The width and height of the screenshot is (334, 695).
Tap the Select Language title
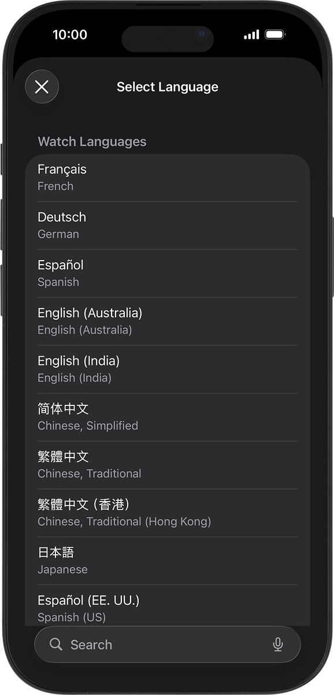click(168, 87)
